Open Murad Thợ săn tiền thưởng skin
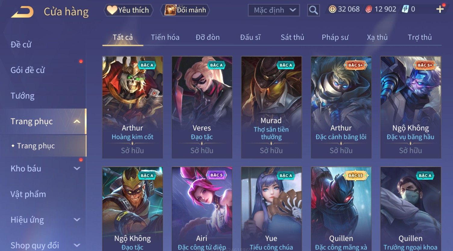 click(x=271, y=107)
